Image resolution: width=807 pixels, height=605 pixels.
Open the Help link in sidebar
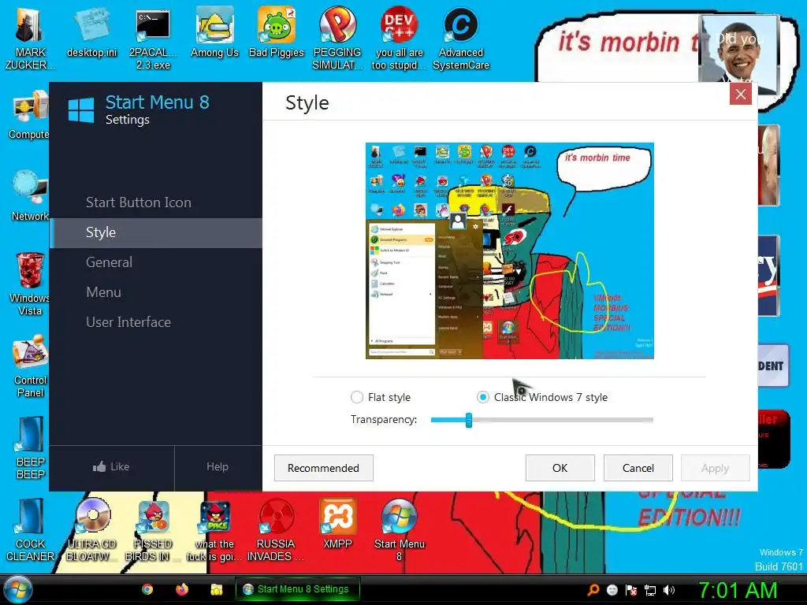[218, 466]
